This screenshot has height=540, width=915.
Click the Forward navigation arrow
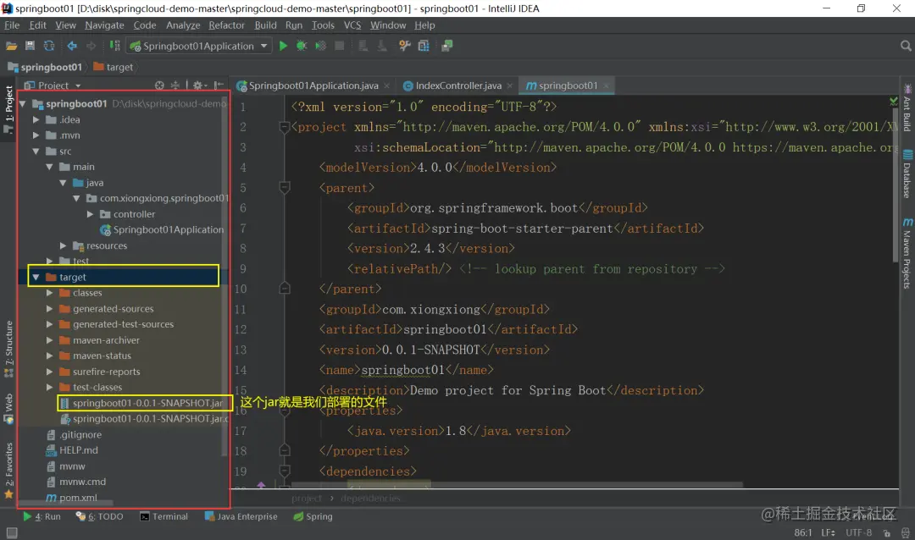[x=91, y=46]
